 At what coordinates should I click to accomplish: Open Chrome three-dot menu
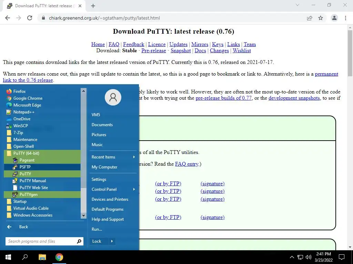pyautogui.click(x=345, y=18)
